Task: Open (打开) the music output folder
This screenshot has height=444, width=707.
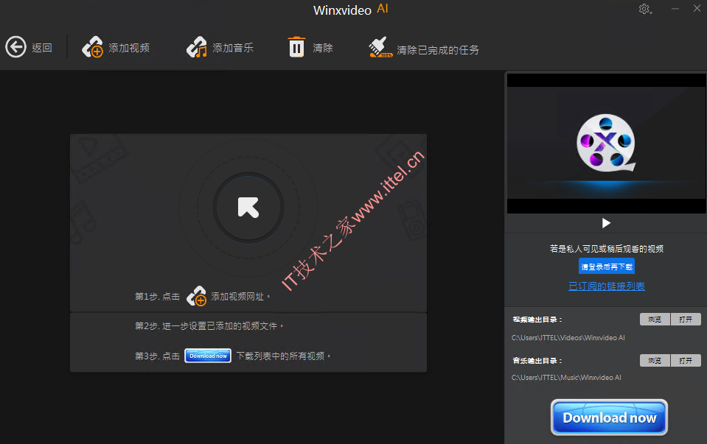Action: click(686, 361)
